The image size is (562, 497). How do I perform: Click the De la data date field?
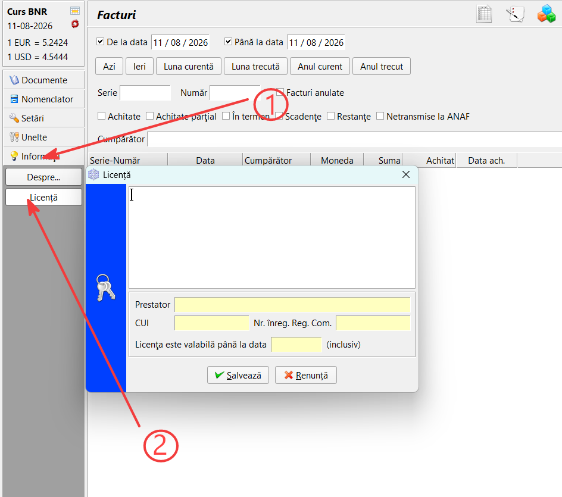click(x=180, y=43)
